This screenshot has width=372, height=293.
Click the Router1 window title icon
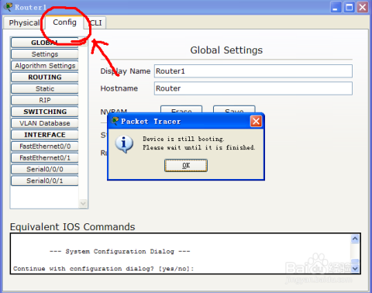click(x=8, y=7)
